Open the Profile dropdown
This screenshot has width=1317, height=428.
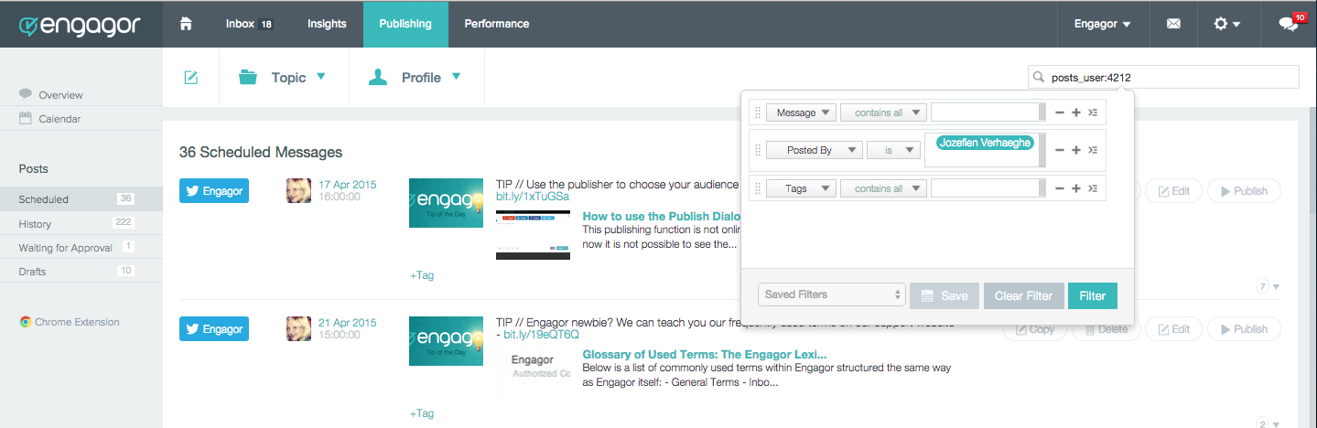pos(415,78)
